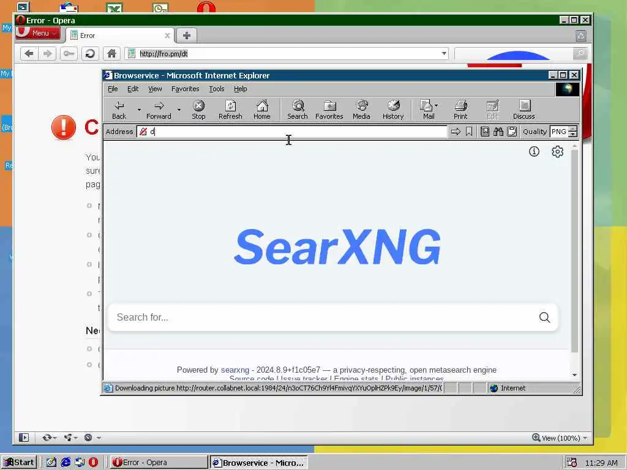
Task: Expand the Opera address bar dropdown
Action: (x=444, y=54)
